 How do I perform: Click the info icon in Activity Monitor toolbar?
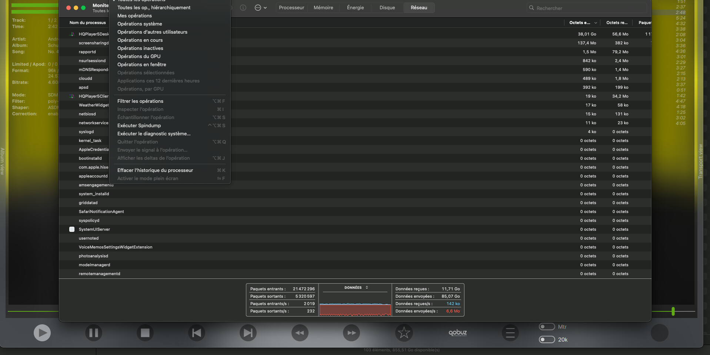pyautogui.click(x=243, y=8)
